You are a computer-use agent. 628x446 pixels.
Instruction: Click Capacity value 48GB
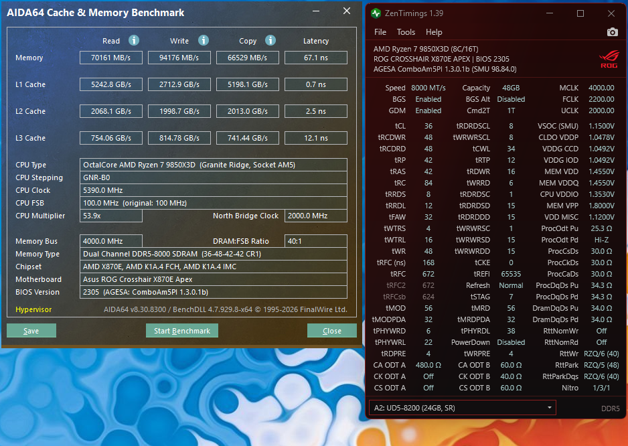(x=511, y=88)
